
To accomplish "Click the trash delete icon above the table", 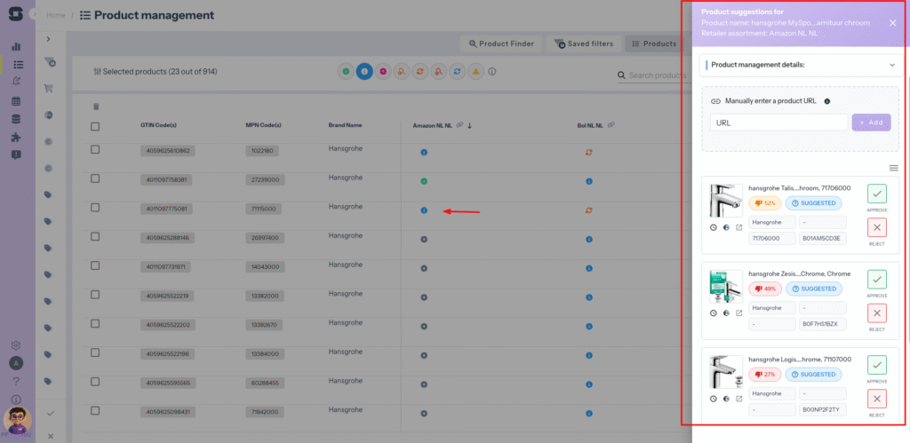I will click(x=96, y=107).
